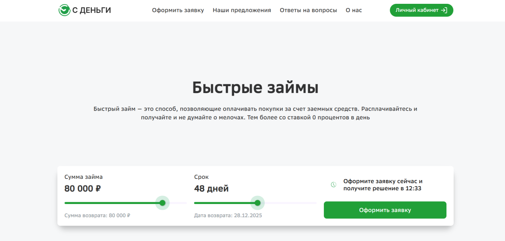Click the term value 48 дней
505x241 pixels.
click(211, 188)
